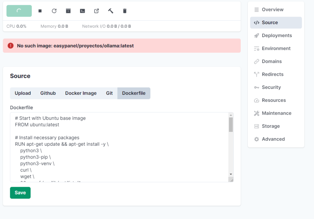Delete service with the trash icon
The height and width of the screenshot is (219, 314).
[125, 11]
